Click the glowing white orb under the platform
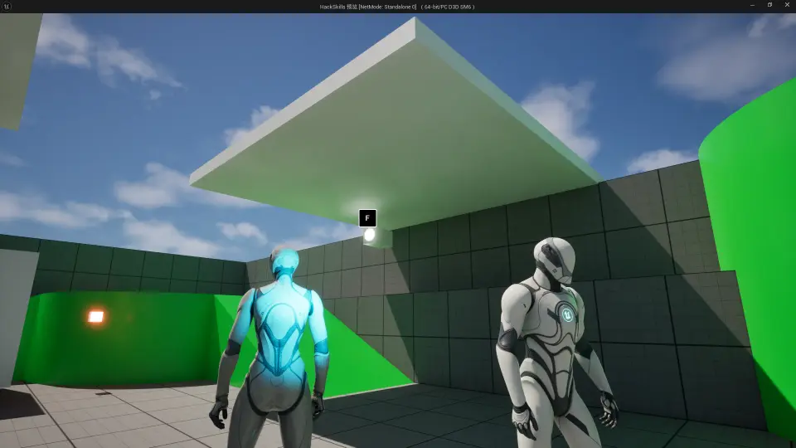The width and height of the screenshot is (796, 448). click(x=370, y=235)
